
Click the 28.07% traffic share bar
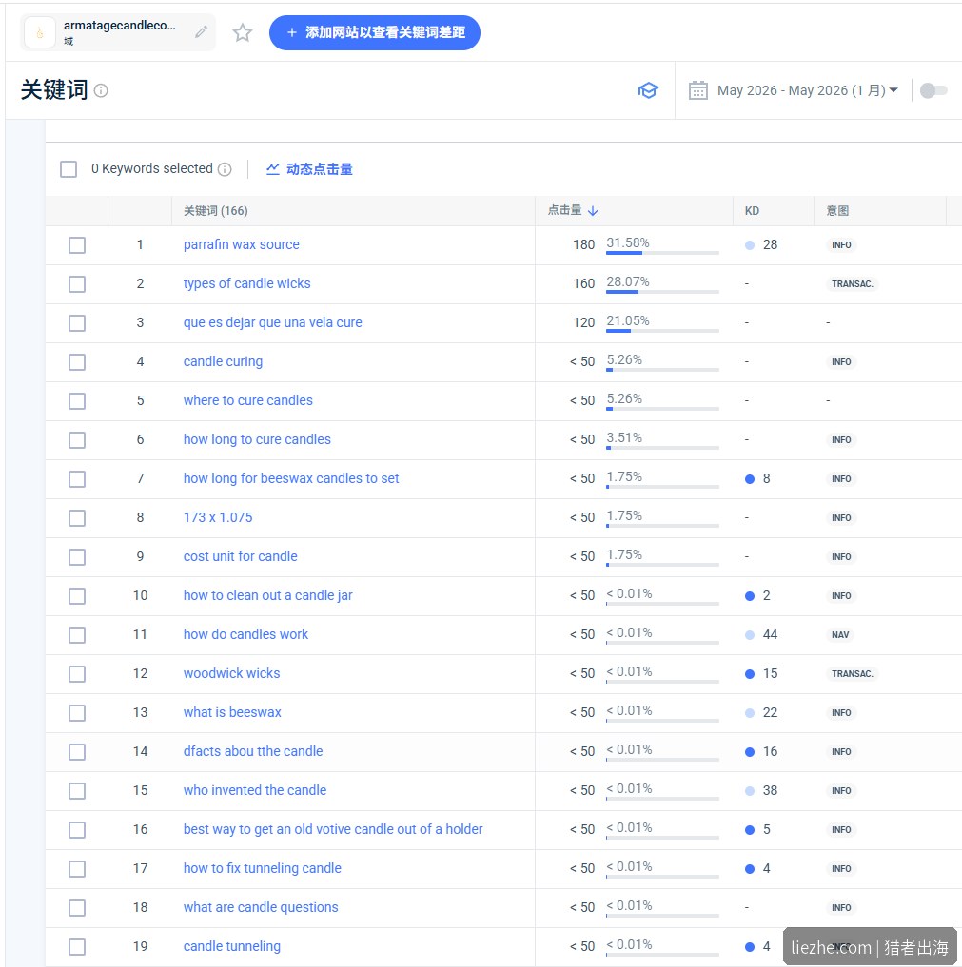pyautogui.click(x=662, y=292)
